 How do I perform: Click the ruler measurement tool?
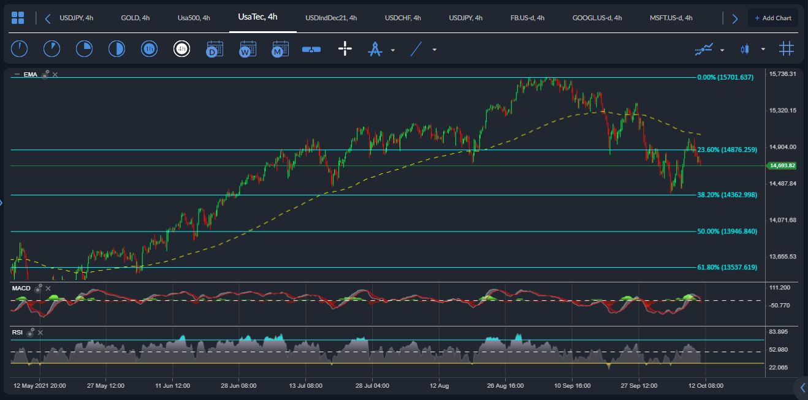coord(311,49)
